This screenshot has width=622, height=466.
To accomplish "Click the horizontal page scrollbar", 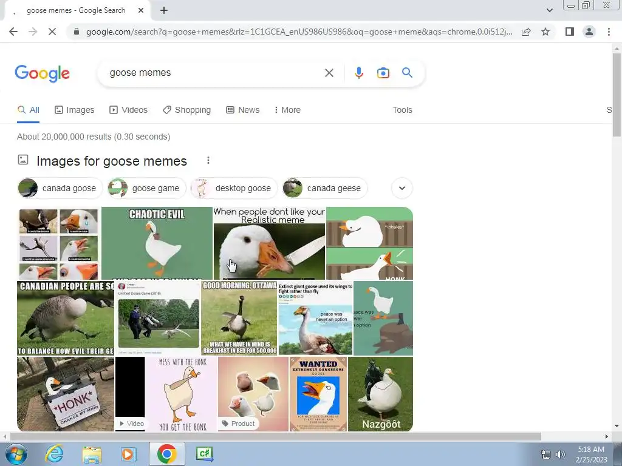I will [x=276, y=436].
